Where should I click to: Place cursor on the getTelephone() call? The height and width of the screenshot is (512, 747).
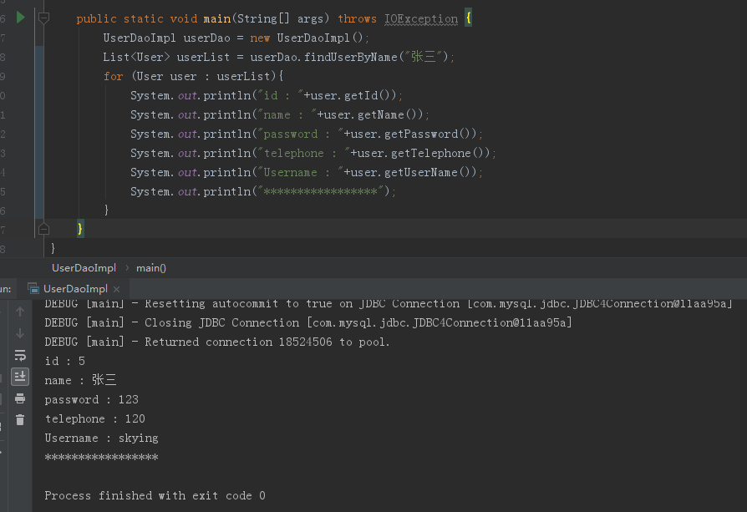[x=429, y=153]
